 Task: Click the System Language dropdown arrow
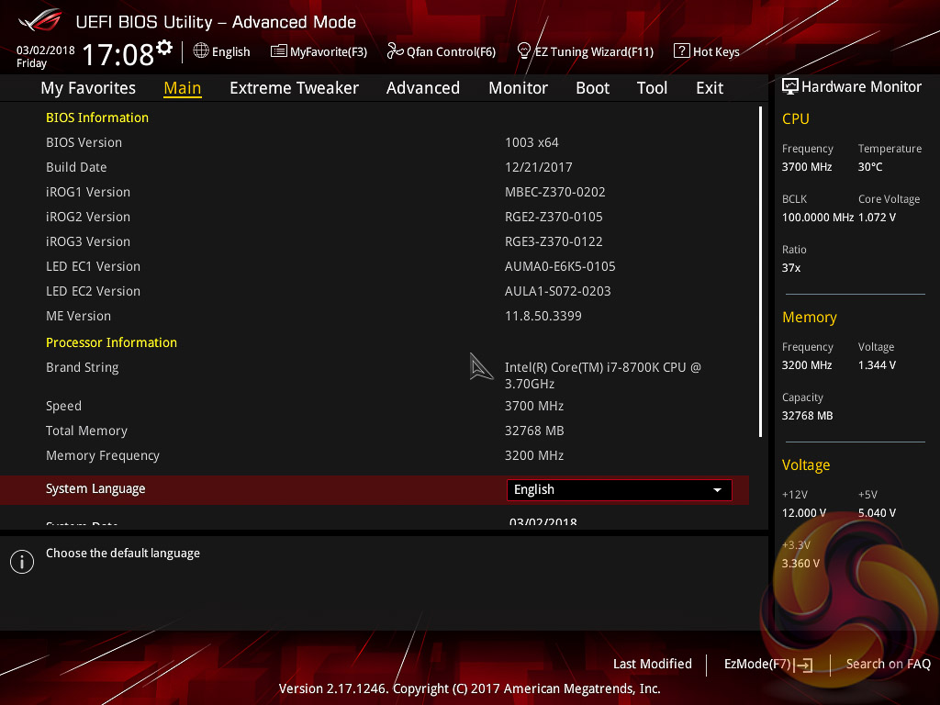[717, 490]
